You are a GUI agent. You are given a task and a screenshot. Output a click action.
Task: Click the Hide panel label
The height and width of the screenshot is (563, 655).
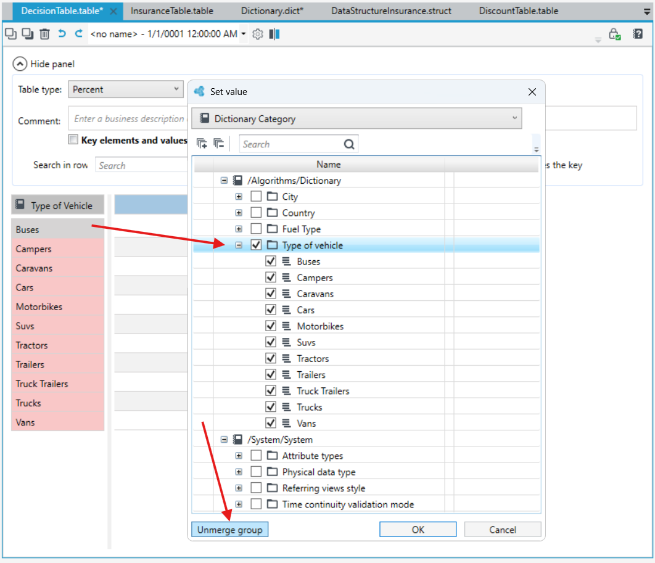point(52,64)
